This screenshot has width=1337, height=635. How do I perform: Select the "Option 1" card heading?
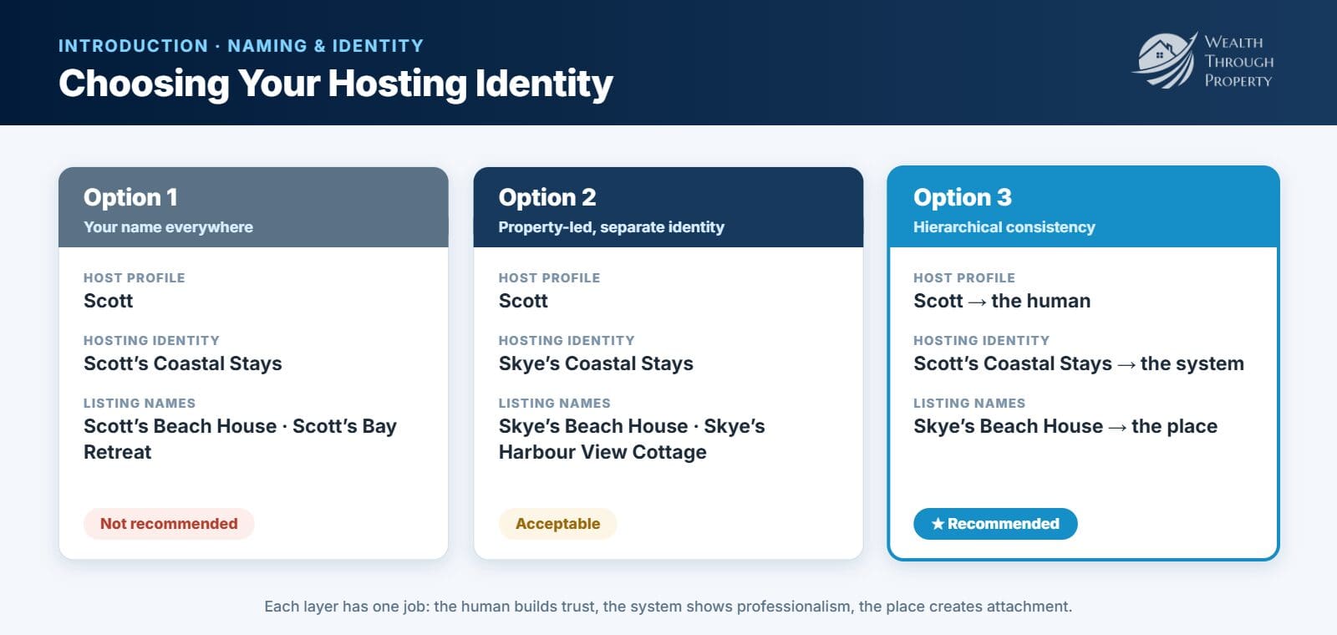tap(130, 197)
